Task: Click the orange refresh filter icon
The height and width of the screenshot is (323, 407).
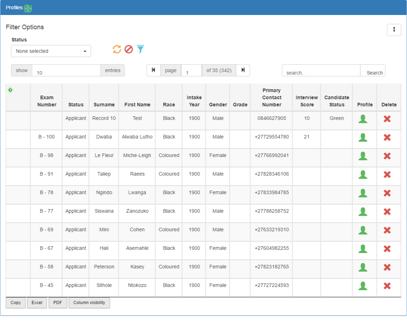Action: (x=117, y=49)
